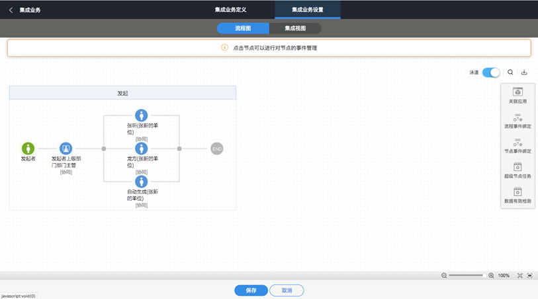Click the 取消 button
This screenshot has height=299, width=538.
tap(287, 290)
